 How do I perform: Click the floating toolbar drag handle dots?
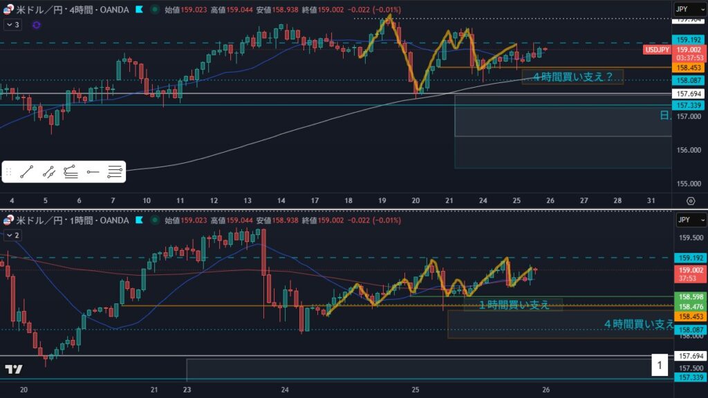(9, 171)
